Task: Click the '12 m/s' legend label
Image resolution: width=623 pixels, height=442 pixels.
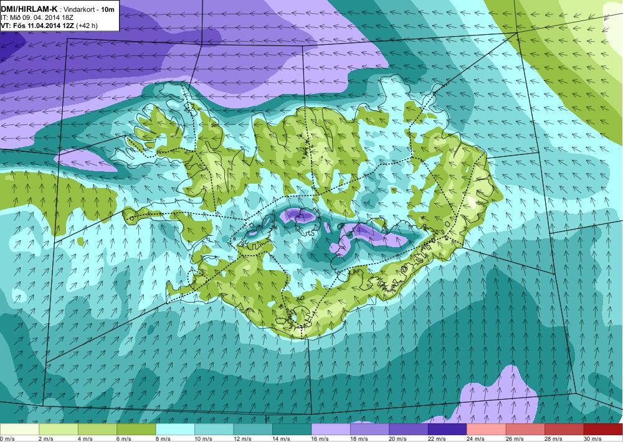Action: pos(242,439)
